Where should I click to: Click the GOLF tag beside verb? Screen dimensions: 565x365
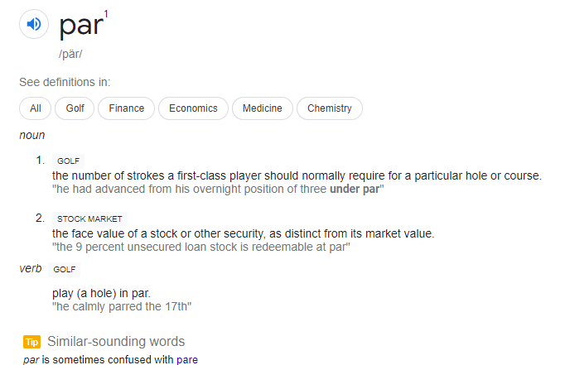click(x=64, y=270)
